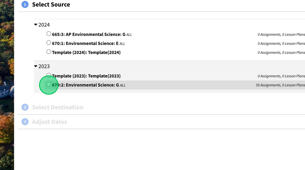The image size is (305, 170).
Task: Open the Select Destination section heading
Action: [x=57, y=107]
